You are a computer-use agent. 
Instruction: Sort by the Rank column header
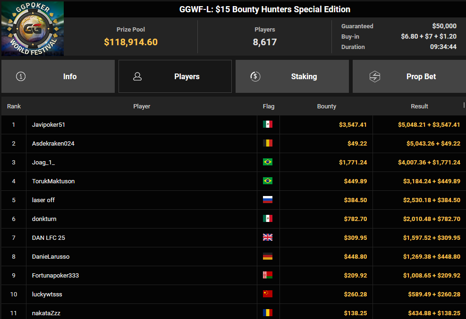click(14, 106)
